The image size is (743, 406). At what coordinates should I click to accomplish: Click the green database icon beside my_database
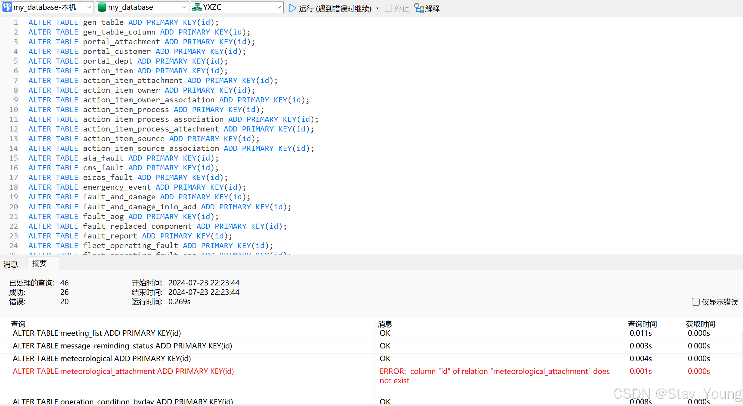[102, 7]
